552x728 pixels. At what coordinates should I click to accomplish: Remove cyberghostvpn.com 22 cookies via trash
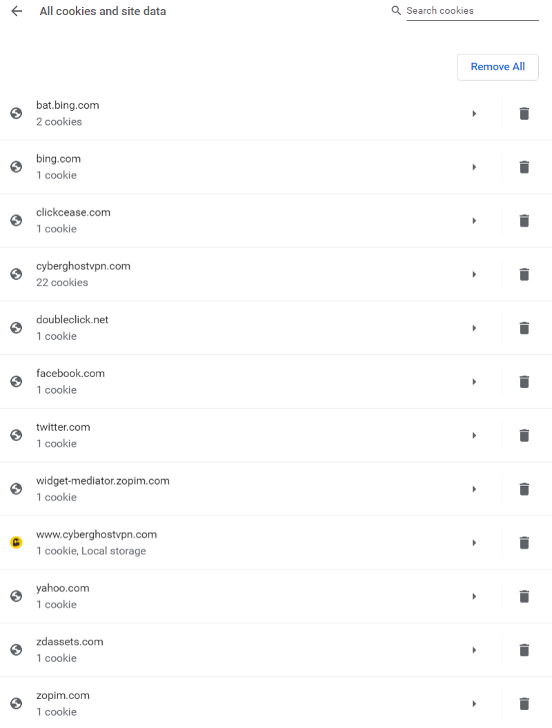point(524,274)
